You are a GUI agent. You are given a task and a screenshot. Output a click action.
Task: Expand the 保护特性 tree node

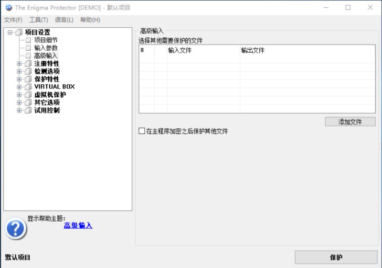pyautogui.click(x=19, y=79)
